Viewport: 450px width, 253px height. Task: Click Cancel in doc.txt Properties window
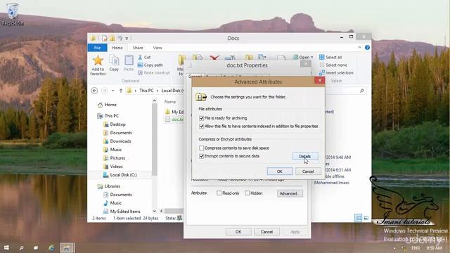pos(266,232)
